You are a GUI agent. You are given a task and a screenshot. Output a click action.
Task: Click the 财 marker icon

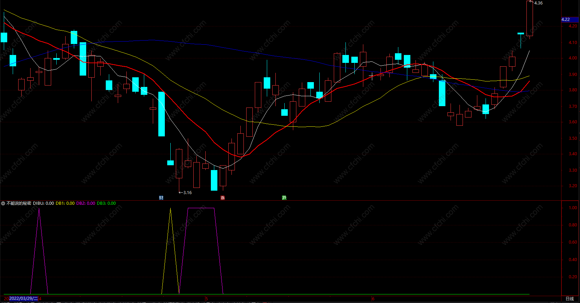point(161,198)
